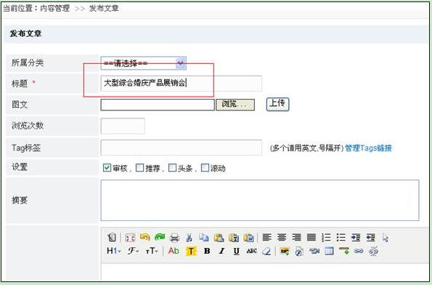Set red Ab text color
This screenshot has height=285, width=432.
174,251
